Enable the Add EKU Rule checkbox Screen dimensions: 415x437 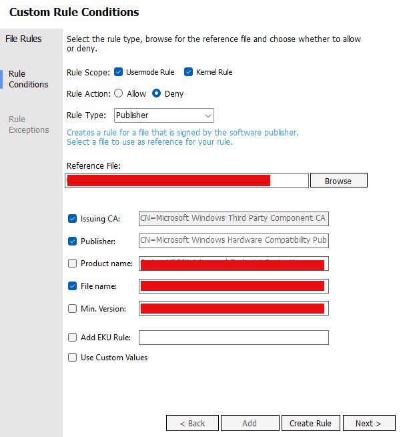pos(72,338)
